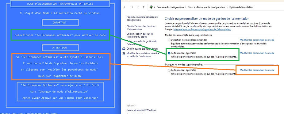Click Masquer les modes supplémentaires label
284x114 pixels.
click(184, 64)
